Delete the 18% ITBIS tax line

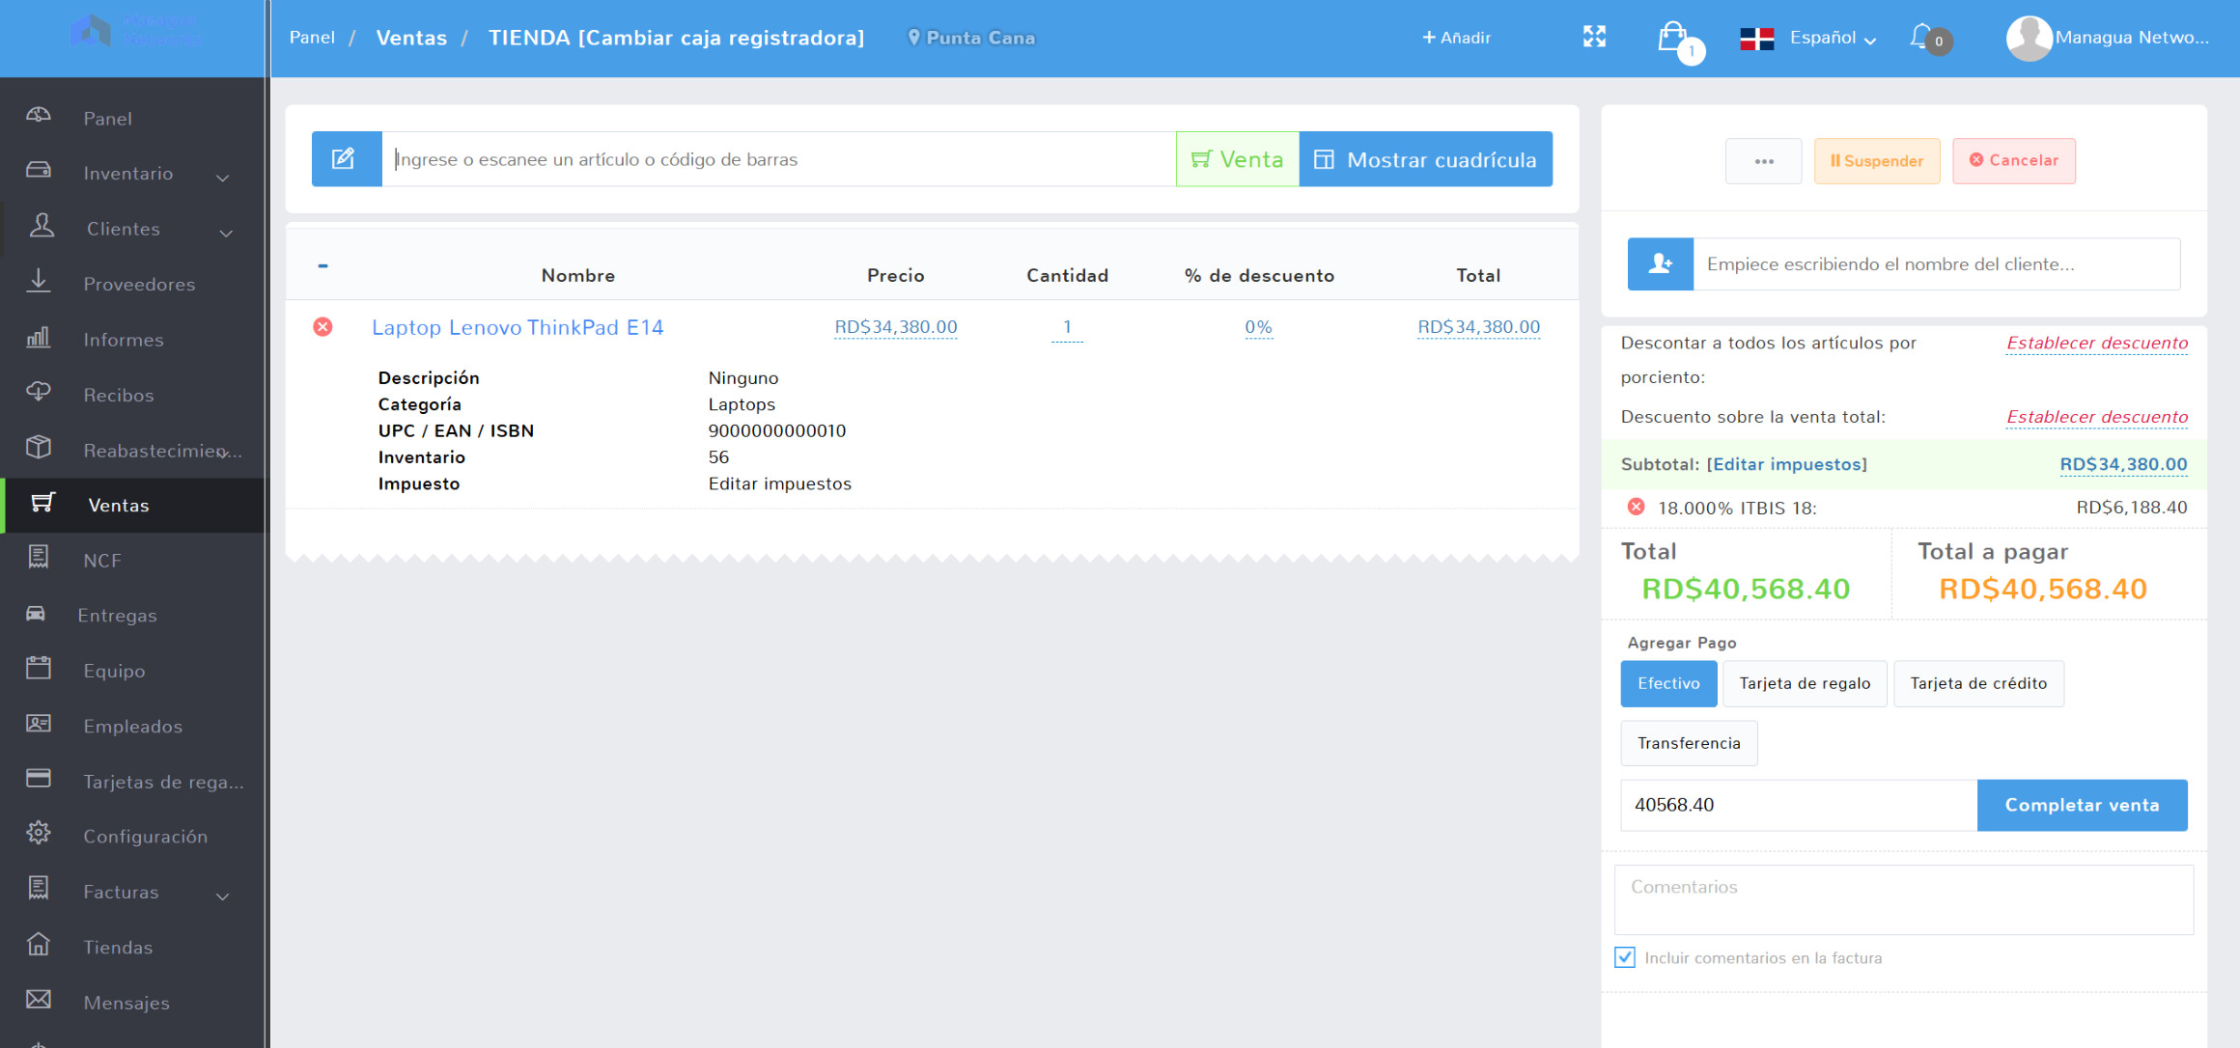tap(1636, 507)
